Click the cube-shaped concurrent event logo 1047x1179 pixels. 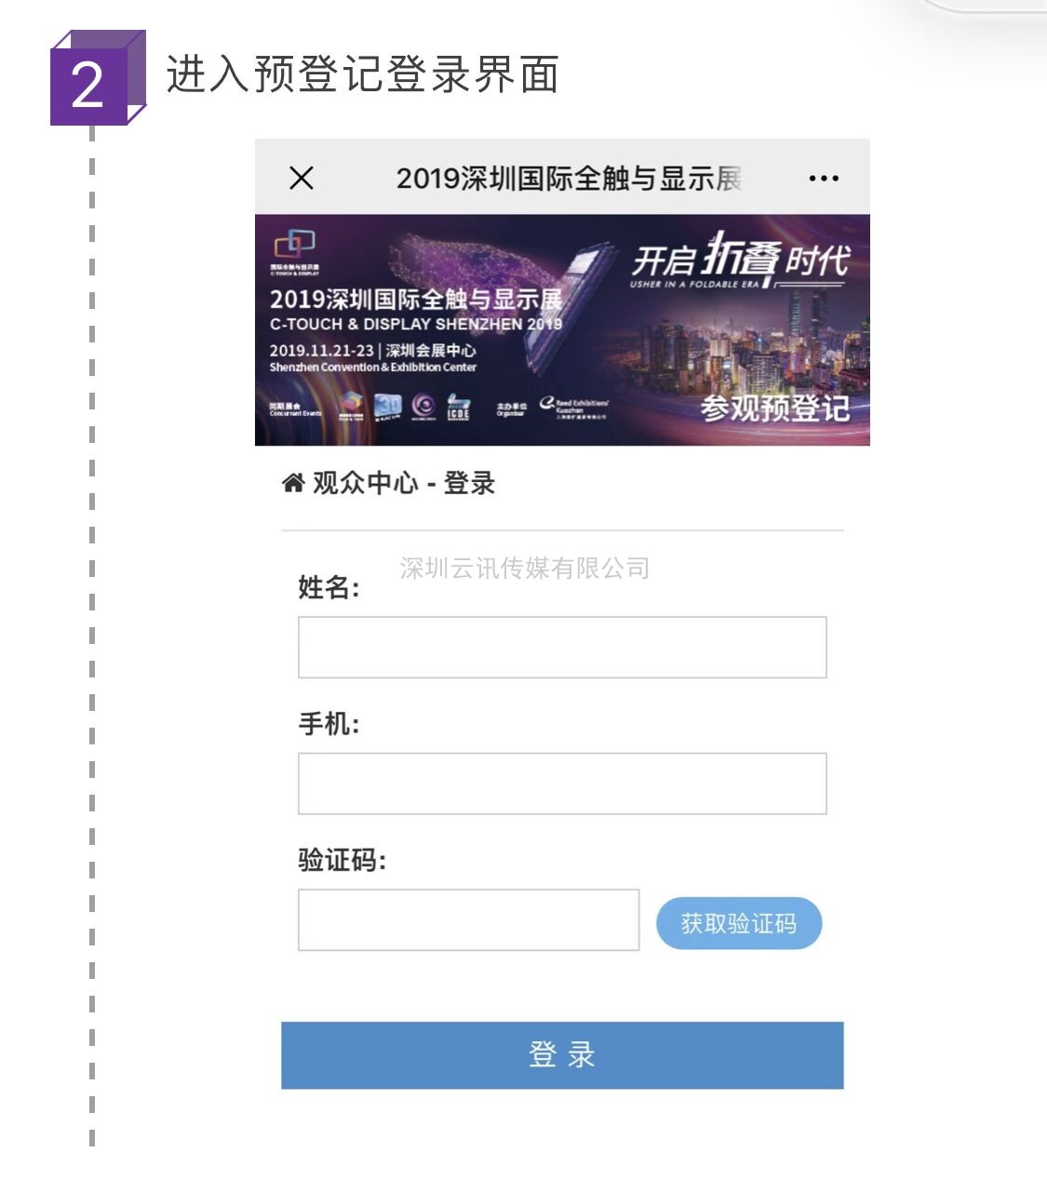click(x=351, y=405)
